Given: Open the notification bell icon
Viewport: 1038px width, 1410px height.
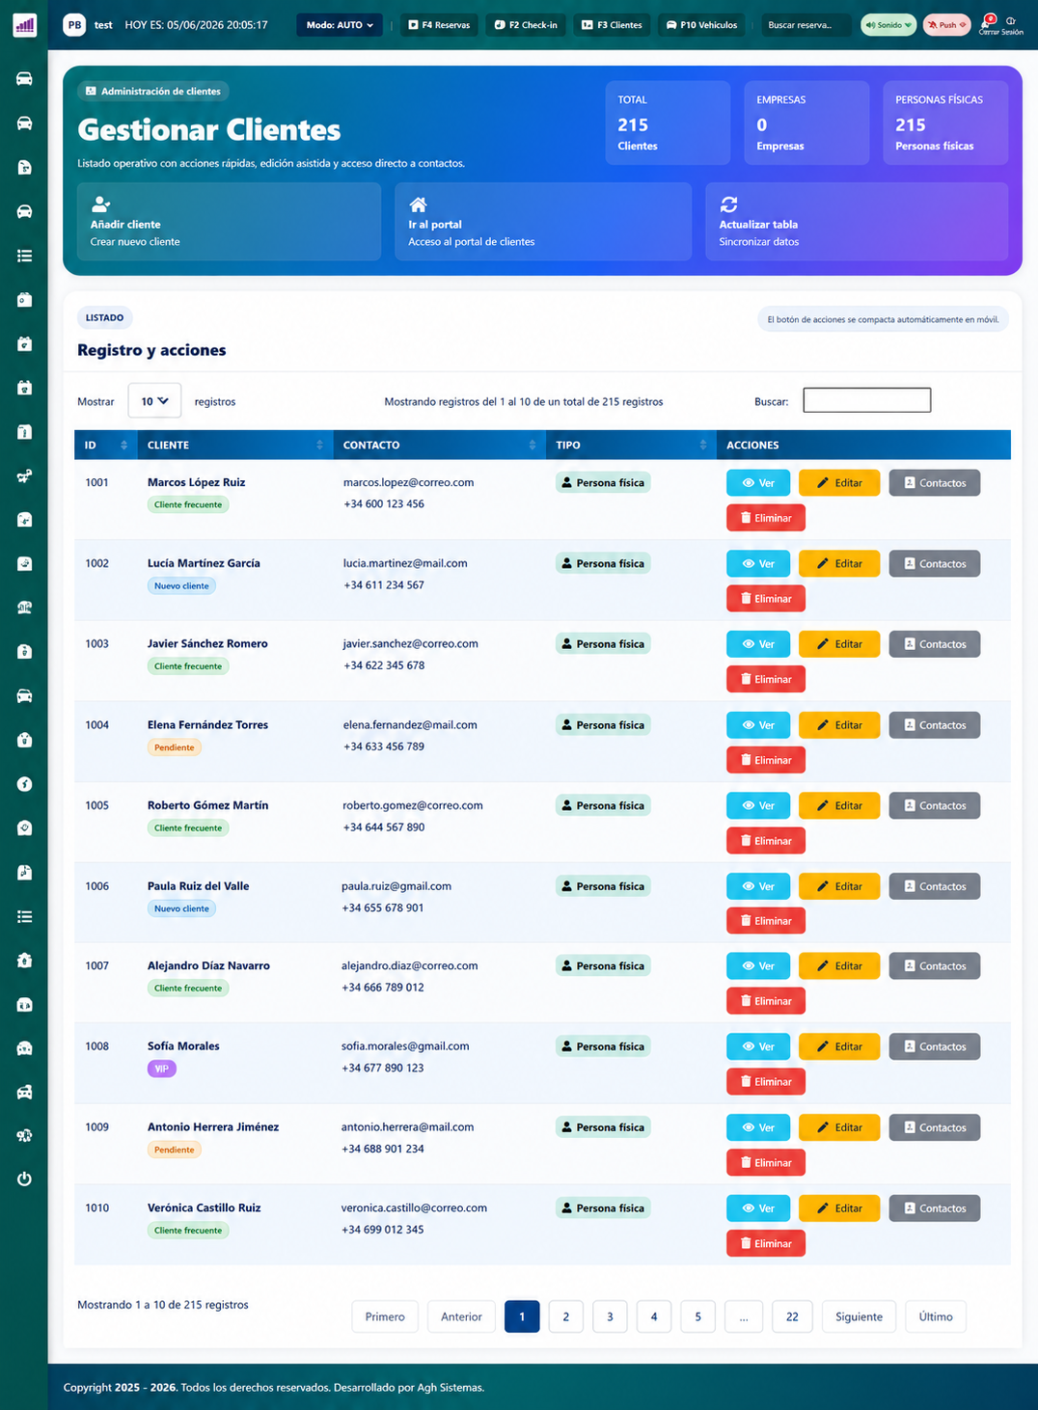Looking at the screenshot, I should [988, 20].
